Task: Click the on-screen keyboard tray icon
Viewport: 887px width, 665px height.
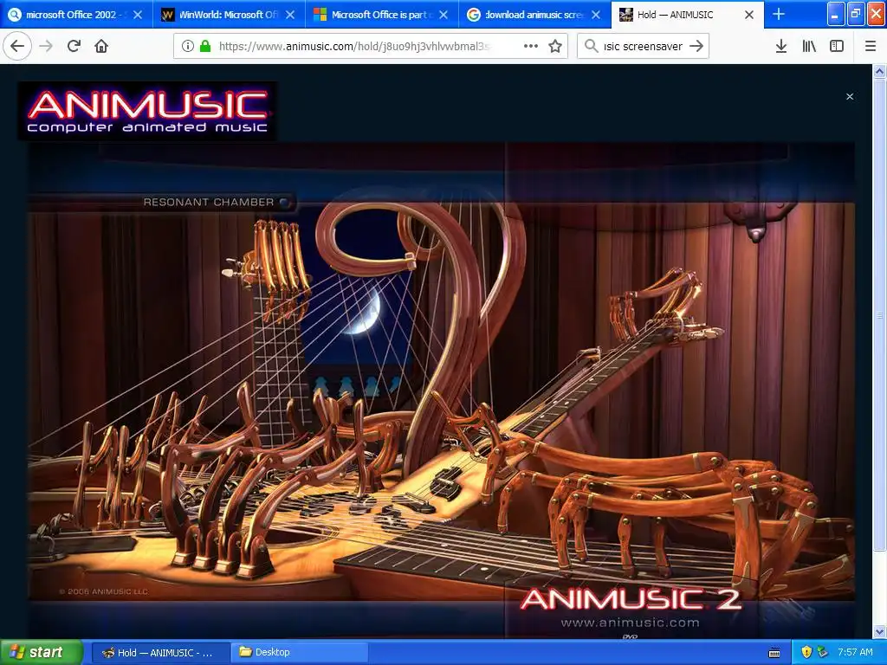Action: (x=774, y=653)
